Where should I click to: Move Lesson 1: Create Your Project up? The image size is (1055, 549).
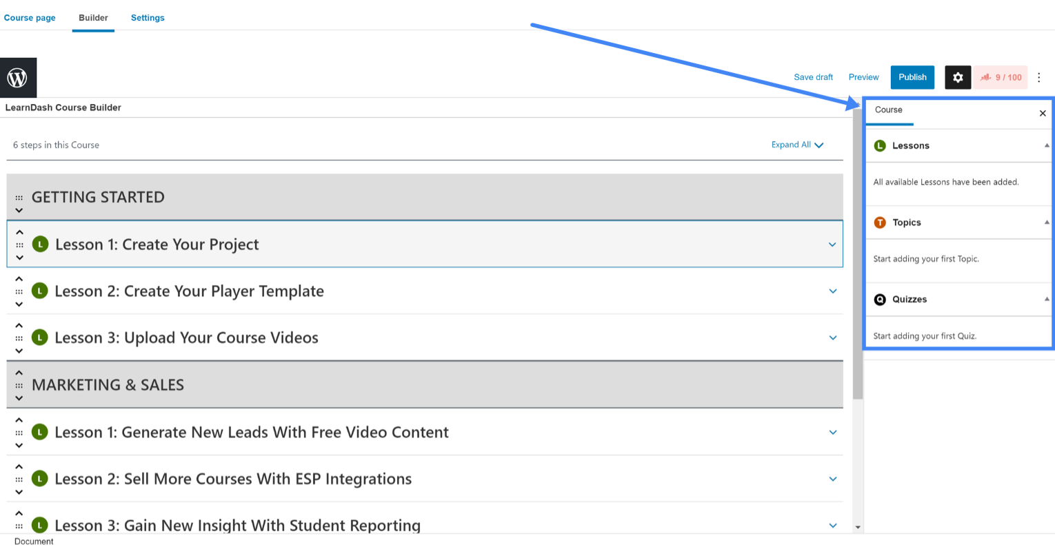click(19, 233)
